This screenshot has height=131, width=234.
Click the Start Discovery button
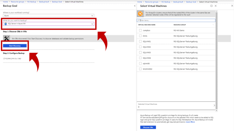[x=15, y=46]
